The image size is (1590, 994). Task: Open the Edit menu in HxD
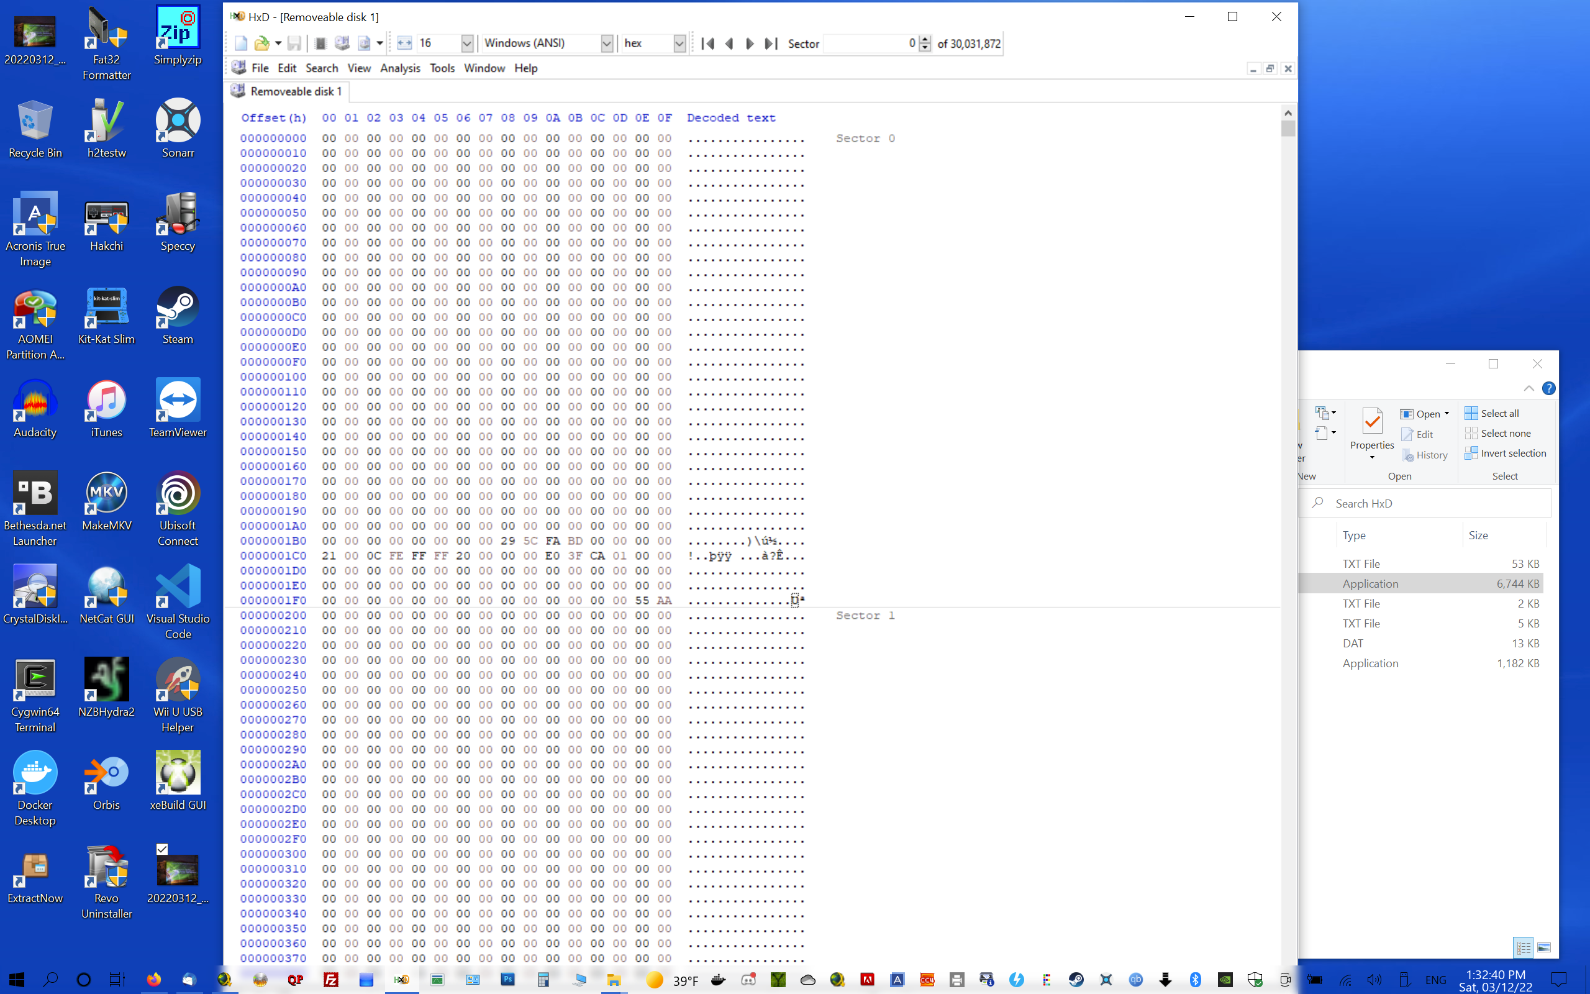[x=286, y=68]
